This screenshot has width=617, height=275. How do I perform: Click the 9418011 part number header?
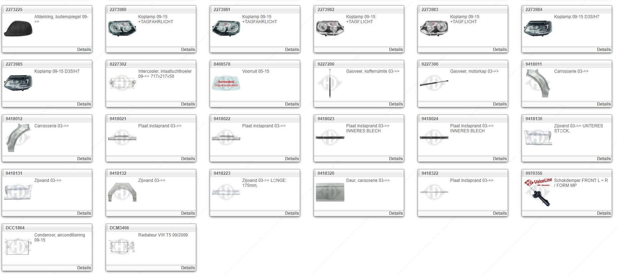(x=533, y=64)
